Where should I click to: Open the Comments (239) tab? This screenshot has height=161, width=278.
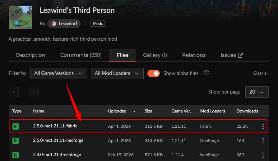(81, 55)
